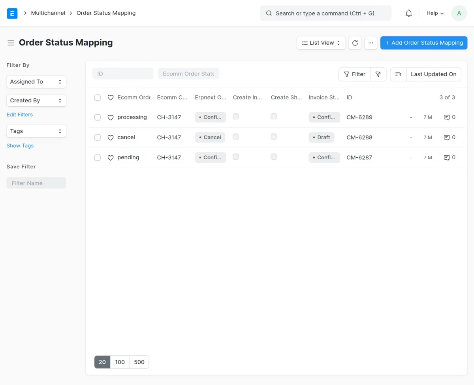Enable Create Invoice for the pending row
474x385 pixels.
(235, 157)
